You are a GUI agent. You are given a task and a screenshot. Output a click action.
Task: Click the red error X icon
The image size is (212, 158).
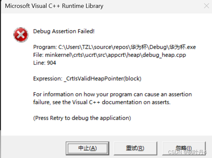point(20,34)
